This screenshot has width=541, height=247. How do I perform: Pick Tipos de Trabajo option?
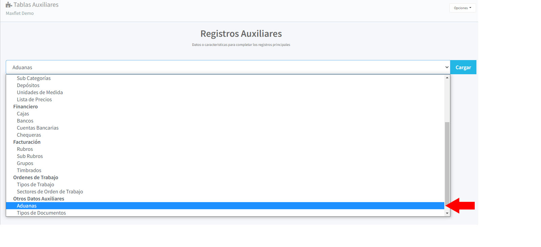click(36, 185)
